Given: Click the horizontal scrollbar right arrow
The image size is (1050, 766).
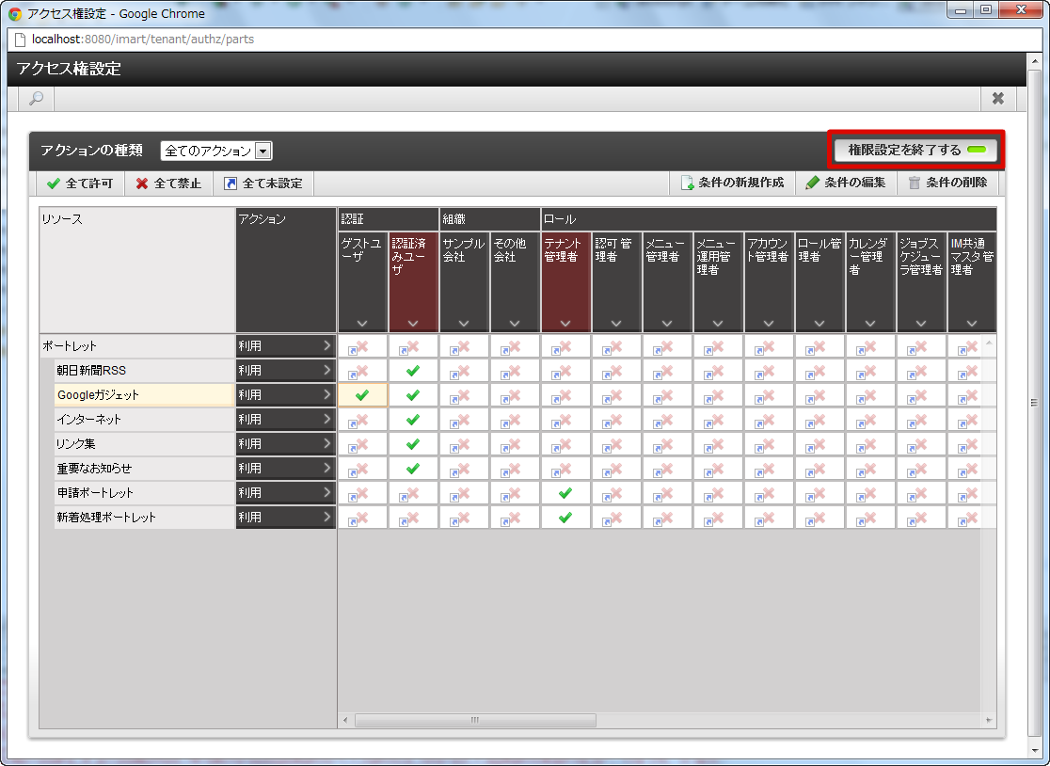Looking at the screenshot, I should pos(989,721).
